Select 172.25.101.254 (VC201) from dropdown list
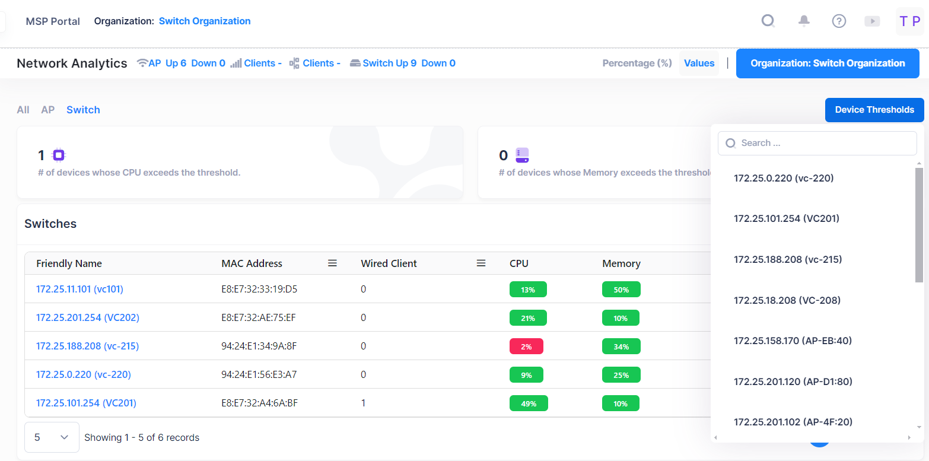 (787, 218)
